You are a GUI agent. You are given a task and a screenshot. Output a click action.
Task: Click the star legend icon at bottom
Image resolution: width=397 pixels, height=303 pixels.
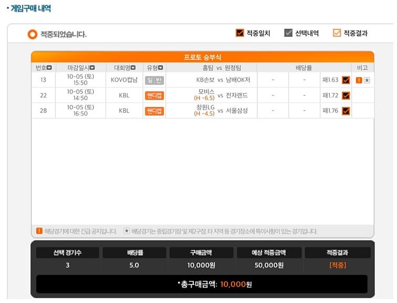pos(127,231)
